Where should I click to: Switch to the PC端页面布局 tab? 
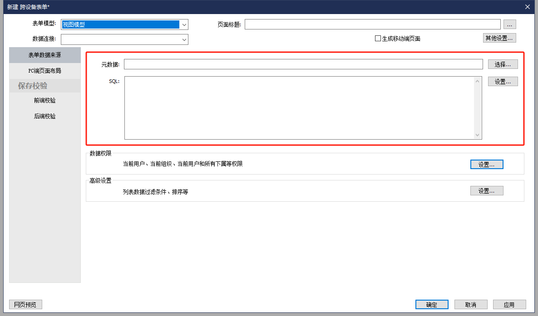click(x=44, y=71)
